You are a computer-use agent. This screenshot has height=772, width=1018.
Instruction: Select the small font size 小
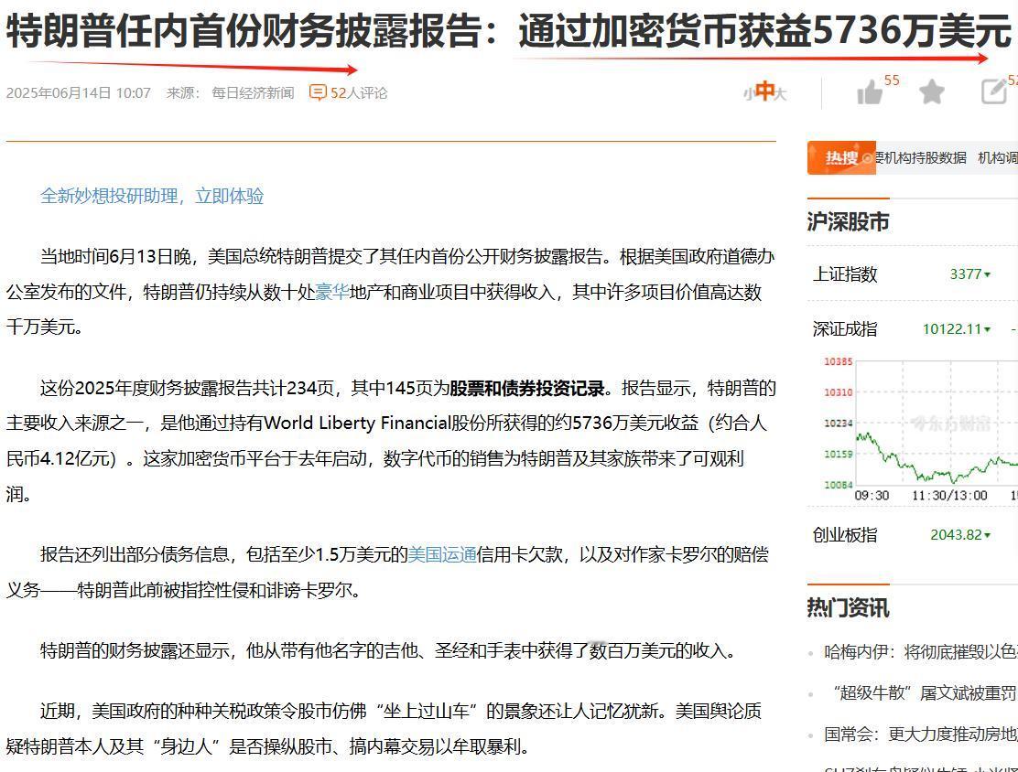coord(749,95)
